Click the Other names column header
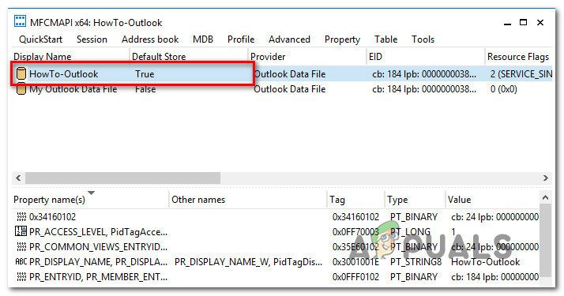This screenshot has height=296, width=564. pyautogui.click(x=248, y=200)
